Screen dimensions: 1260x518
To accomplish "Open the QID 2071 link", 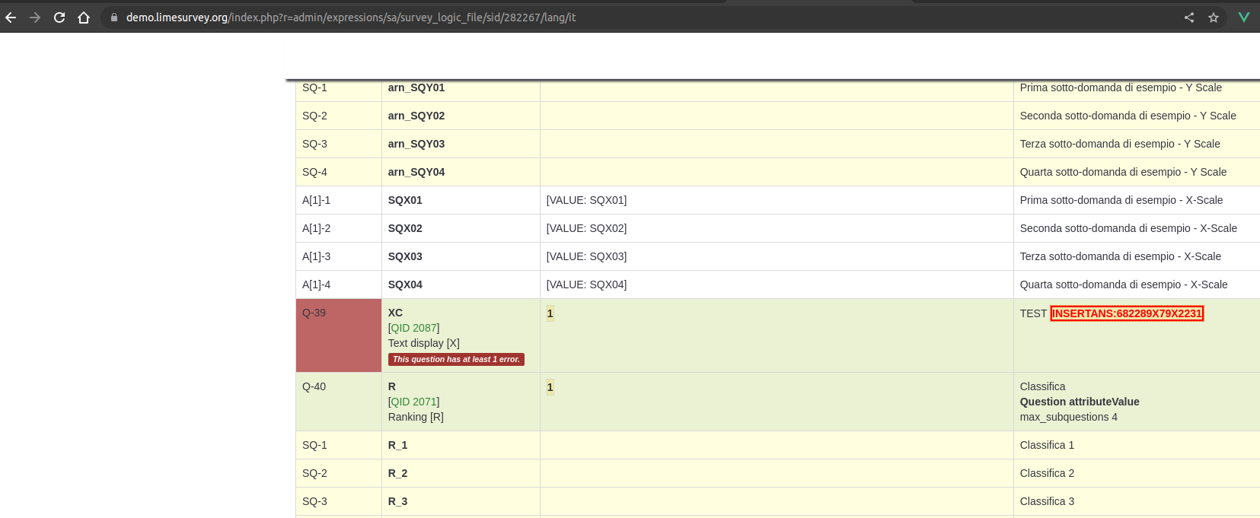I will 413,402.
